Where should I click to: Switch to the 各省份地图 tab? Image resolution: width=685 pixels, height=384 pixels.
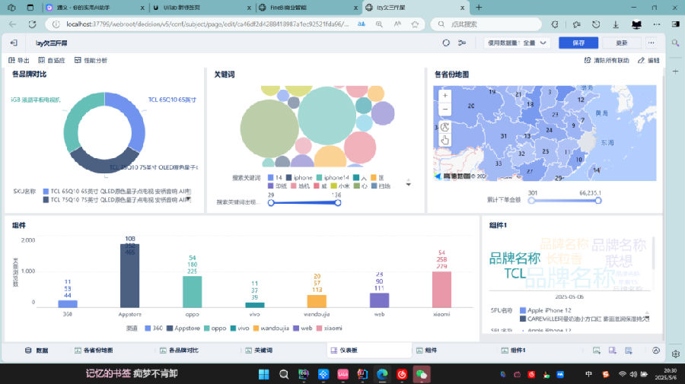tap(94, 351)
